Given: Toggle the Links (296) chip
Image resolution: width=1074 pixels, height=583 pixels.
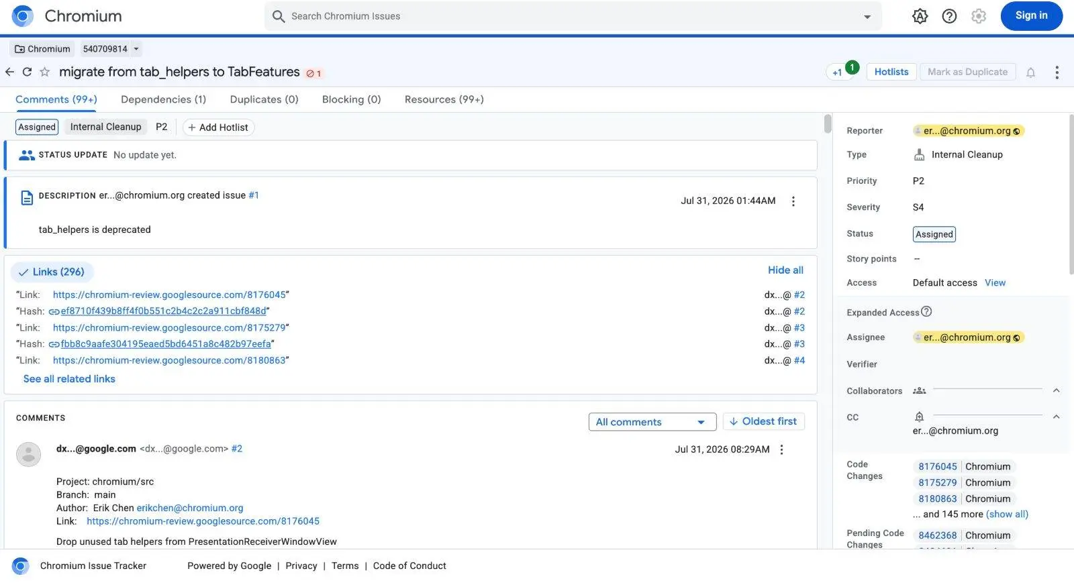Looking at the screenshot, I should pyautogui.click(x=52, y=272).
